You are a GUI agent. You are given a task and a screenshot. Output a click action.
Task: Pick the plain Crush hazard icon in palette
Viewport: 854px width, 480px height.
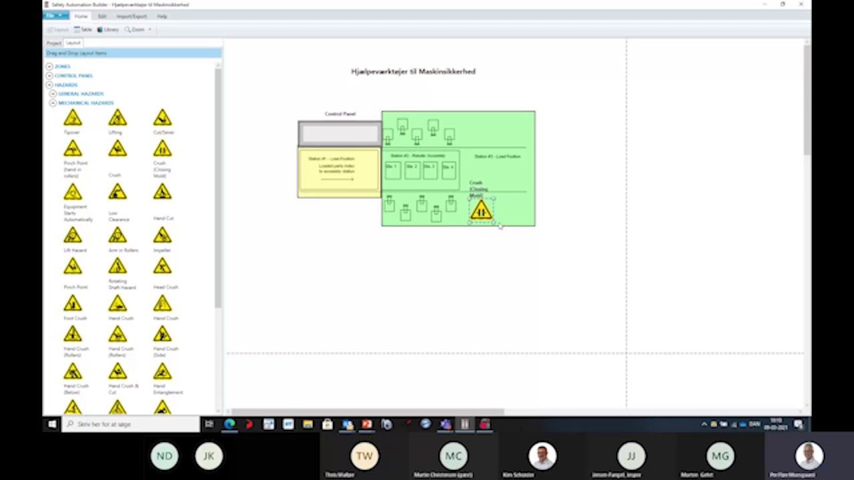point(117,149)
